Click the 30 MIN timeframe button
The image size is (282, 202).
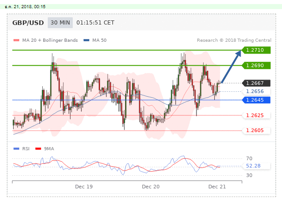[60, 23]
